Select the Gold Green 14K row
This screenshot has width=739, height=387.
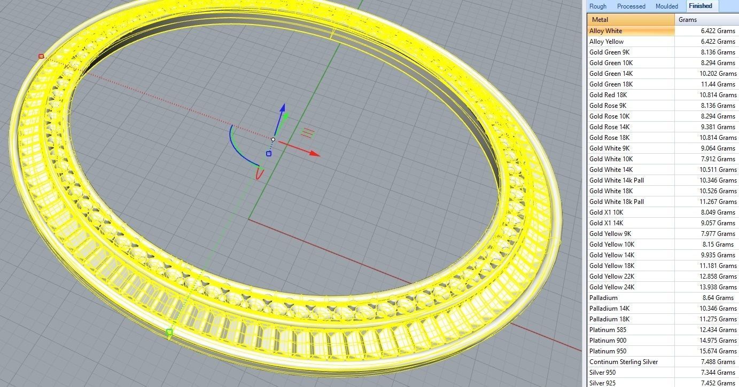click(x=663, y=74)
